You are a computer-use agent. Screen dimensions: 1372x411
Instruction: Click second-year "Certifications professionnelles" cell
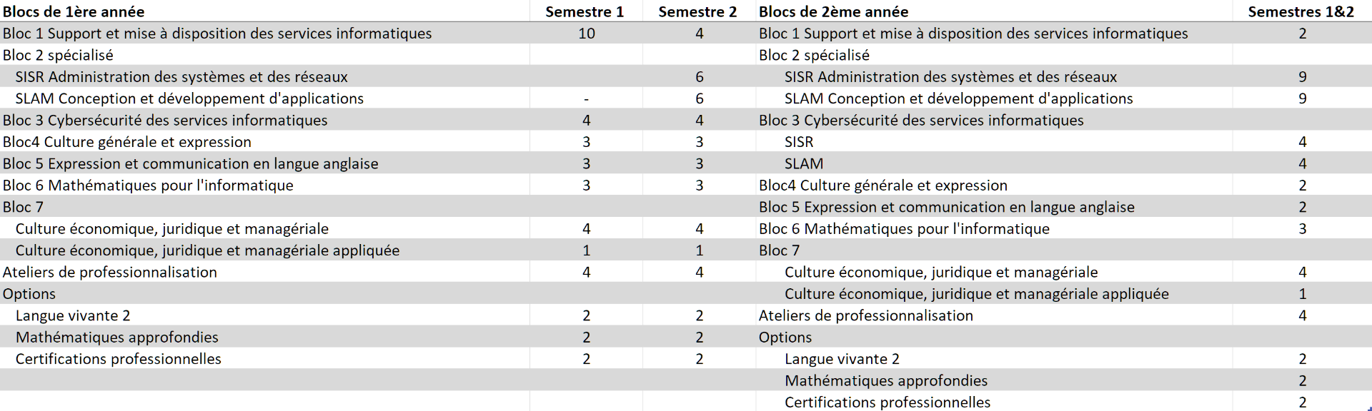coord(888,402)
